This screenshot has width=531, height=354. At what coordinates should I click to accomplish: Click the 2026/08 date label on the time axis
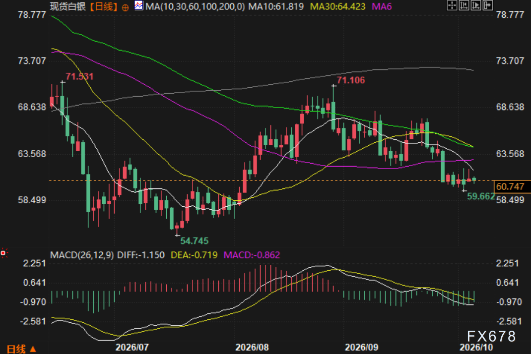coord(252,347)
